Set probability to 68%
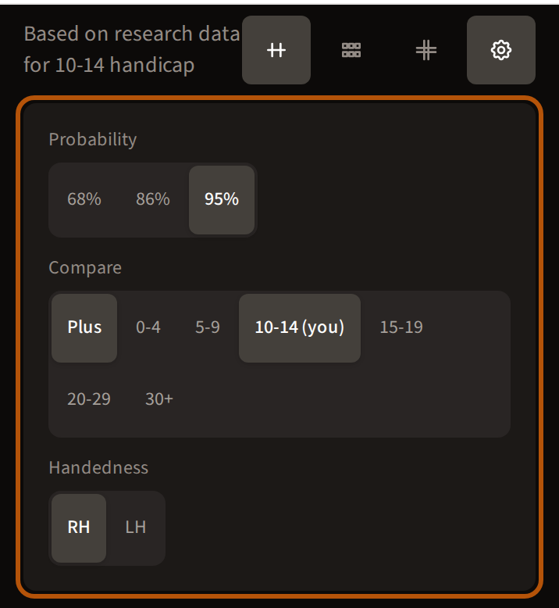The height and width of the screenshot is (608, 559). 84,200
